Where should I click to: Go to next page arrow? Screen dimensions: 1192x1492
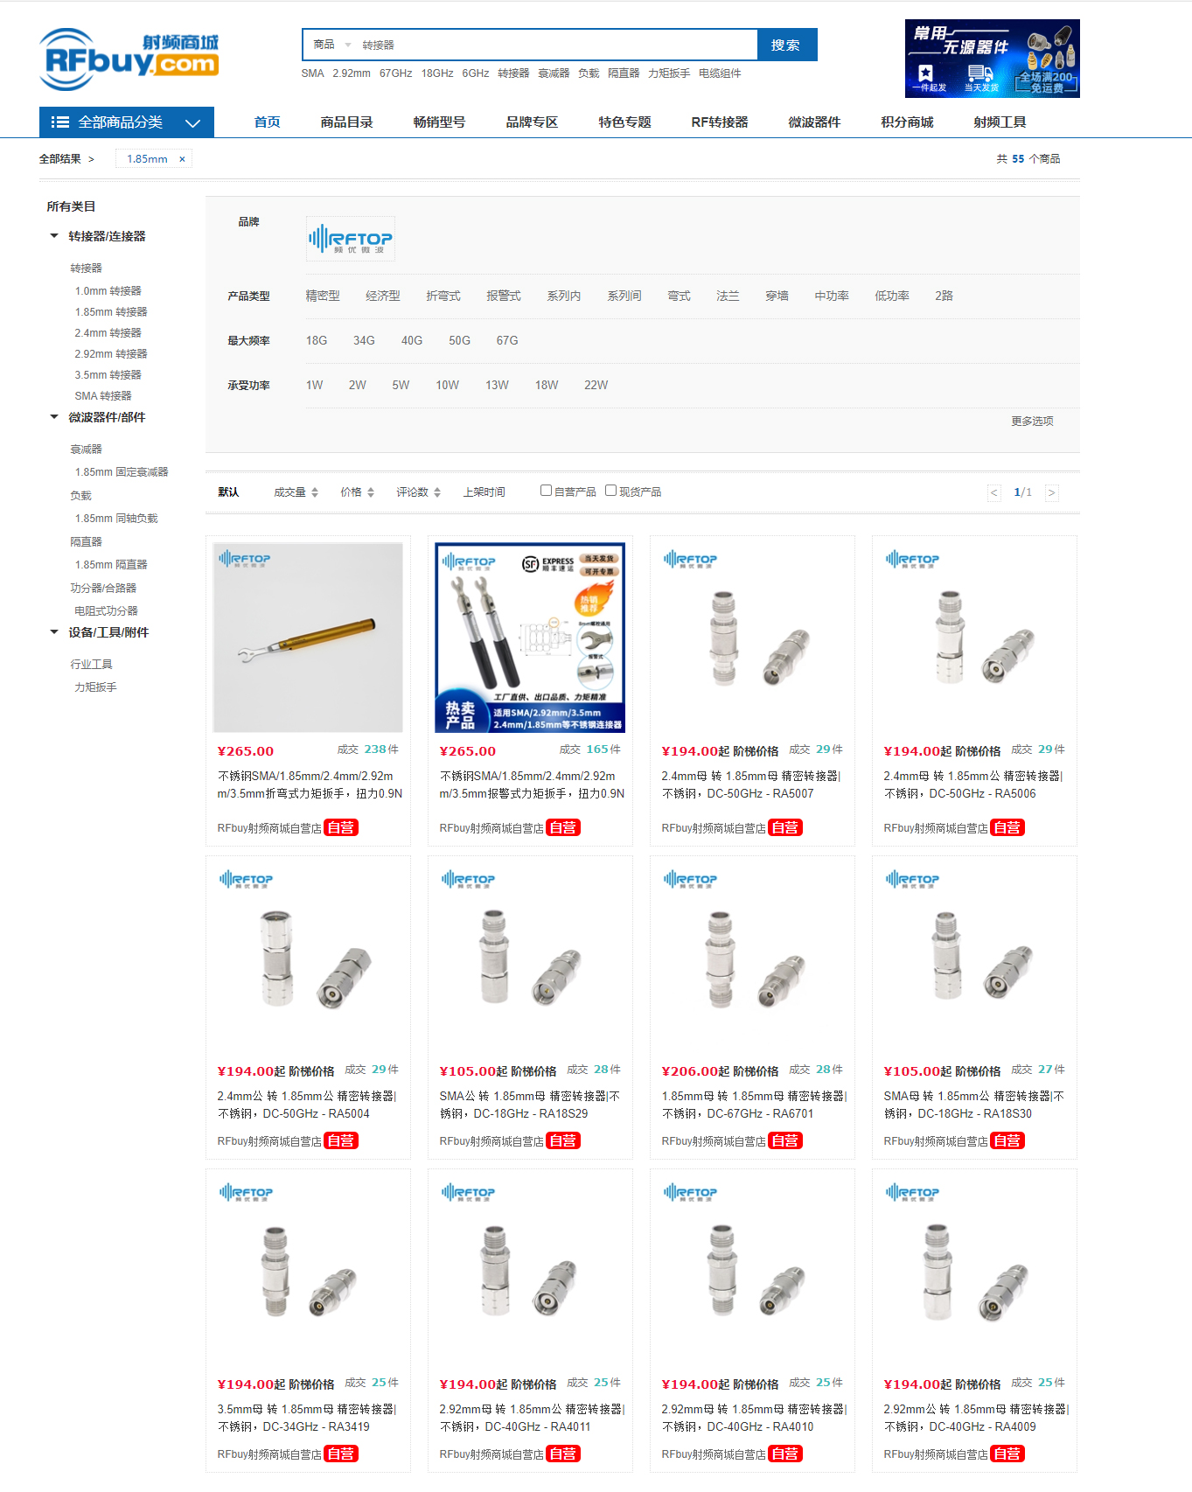coord(1051,492)
